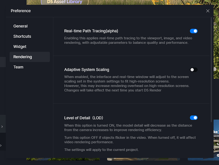The image size is (219, 165).
Task: Select the Rendering tab in sidebar
Action: [x=23, y=57]
